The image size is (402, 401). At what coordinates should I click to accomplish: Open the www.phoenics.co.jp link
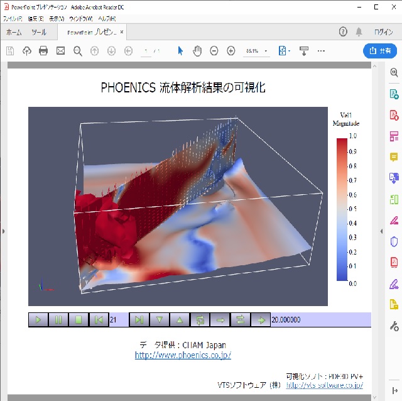tap(183, 355)
